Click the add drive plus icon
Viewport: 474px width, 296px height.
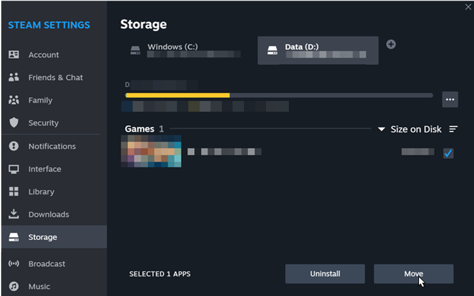pos(391,44)
